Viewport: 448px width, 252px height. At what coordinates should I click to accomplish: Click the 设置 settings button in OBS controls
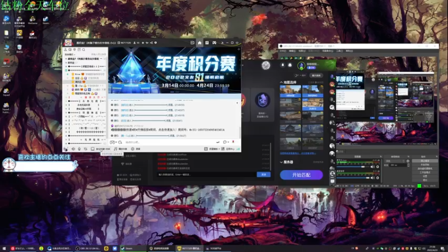(x=424, y=176)
